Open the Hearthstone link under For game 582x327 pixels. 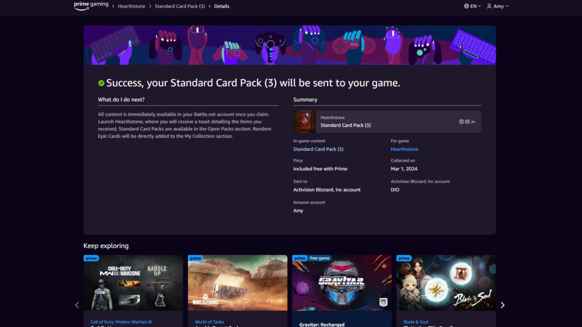404,149
